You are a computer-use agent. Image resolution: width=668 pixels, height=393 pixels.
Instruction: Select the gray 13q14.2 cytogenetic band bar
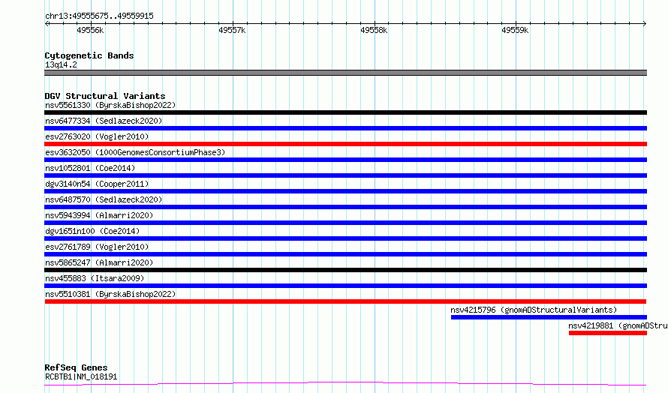pos(345,73)
